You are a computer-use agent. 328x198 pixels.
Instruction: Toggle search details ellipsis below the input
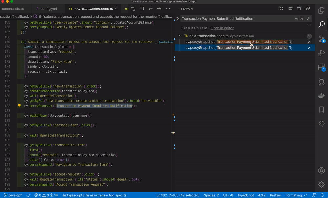pyautogui.click(x=308, y=24)
